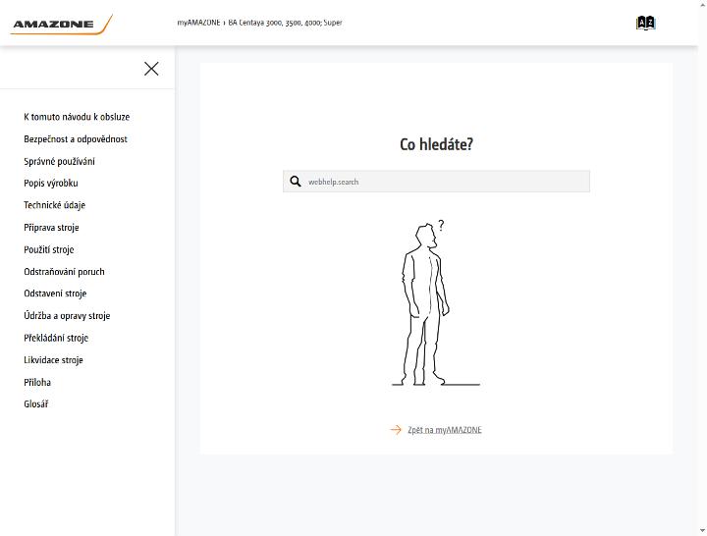Open Správné používání section
Viewport: 707px width, 536px height.
[x=60, y=161]
